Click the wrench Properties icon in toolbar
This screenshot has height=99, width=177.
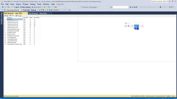(132, 7)
